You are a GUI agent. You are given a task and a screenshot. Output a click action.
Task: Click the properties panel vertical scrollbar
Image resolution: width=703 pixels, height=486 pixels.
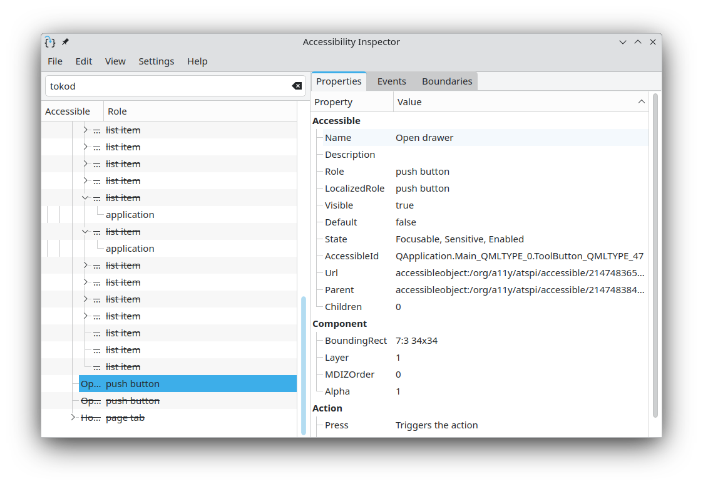(x=655, y=251)
